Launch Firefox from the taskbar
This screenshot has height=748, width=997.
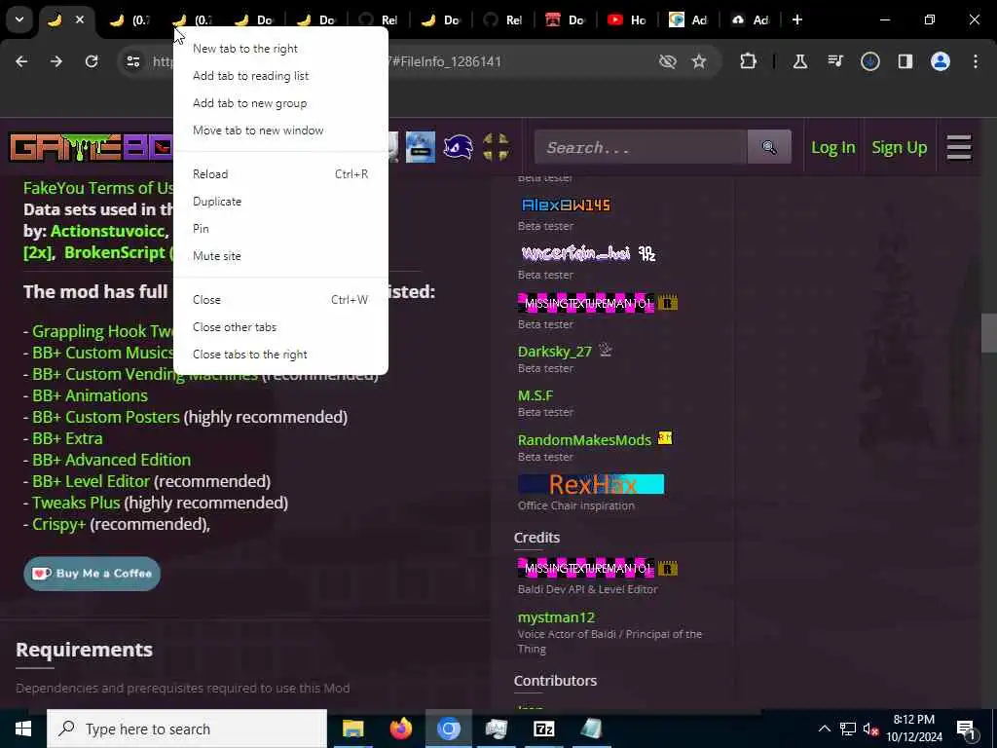pos(400,729)
